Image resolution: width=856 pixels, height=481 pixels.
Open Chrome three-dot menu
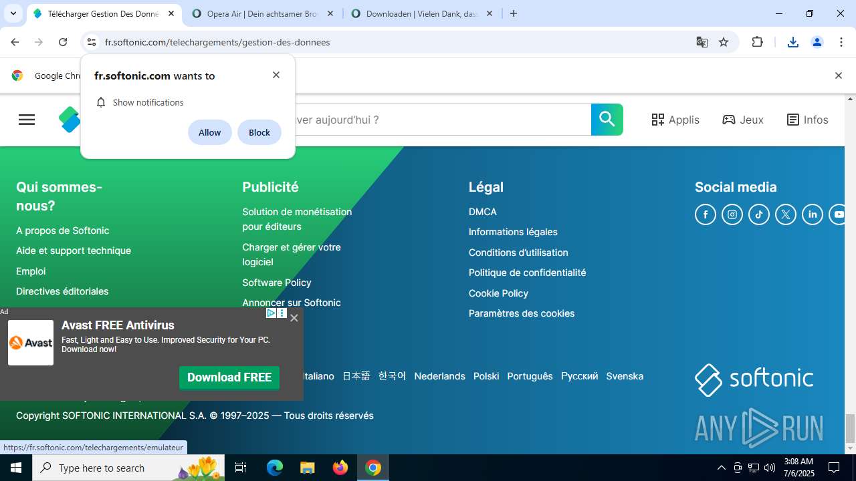point(841,42)
